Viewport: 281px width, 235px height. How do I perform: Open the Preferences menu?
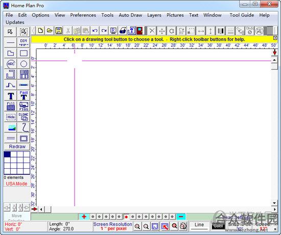tap(83, 15)
